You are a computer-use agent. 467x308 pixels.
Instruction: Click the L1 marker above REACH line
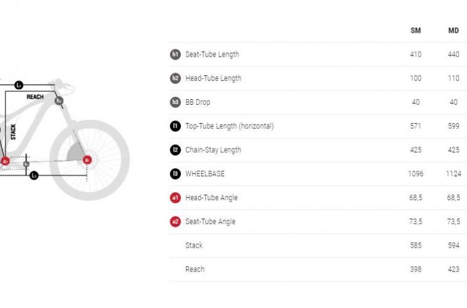pyautogui.click(x=19, y=86)
